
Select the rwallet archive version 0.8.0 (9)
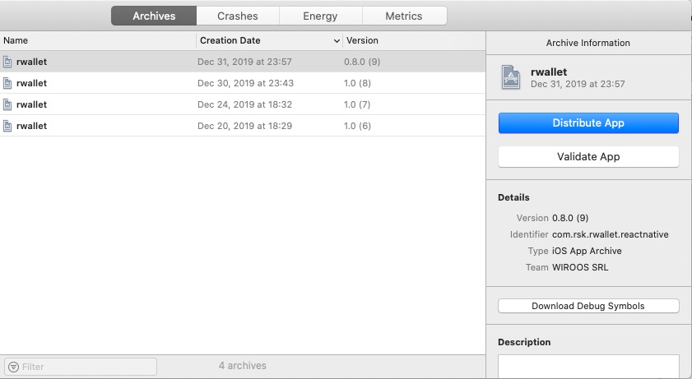coord(242,62)
